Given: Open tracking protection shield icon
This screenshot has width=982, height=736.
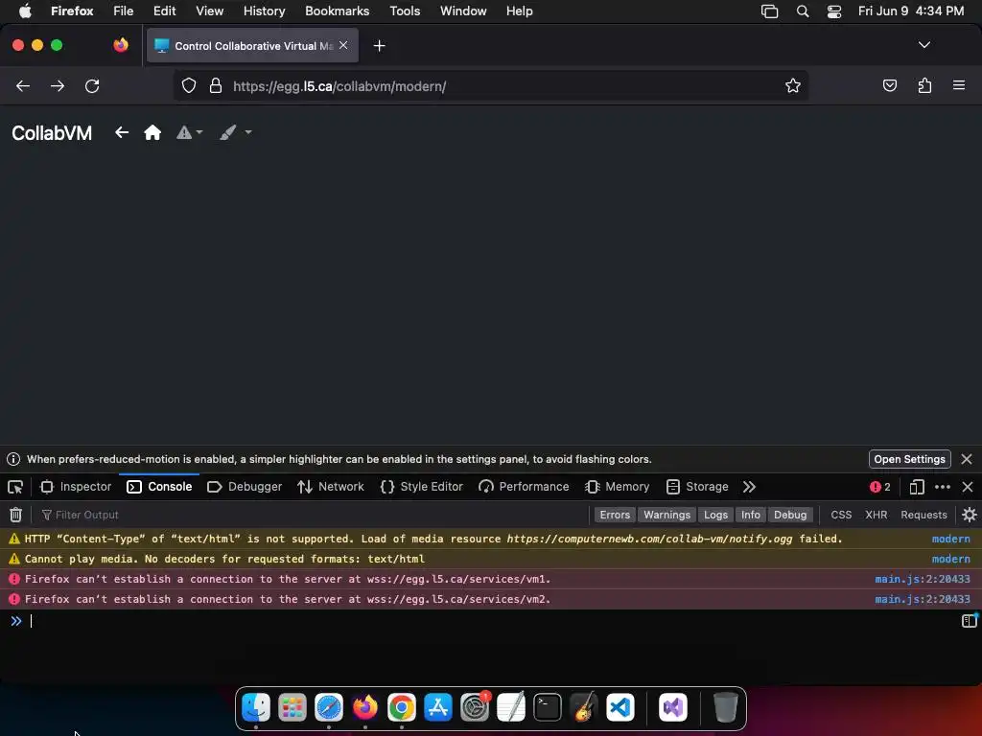Looking at the screenshot, I should point(189,85).
